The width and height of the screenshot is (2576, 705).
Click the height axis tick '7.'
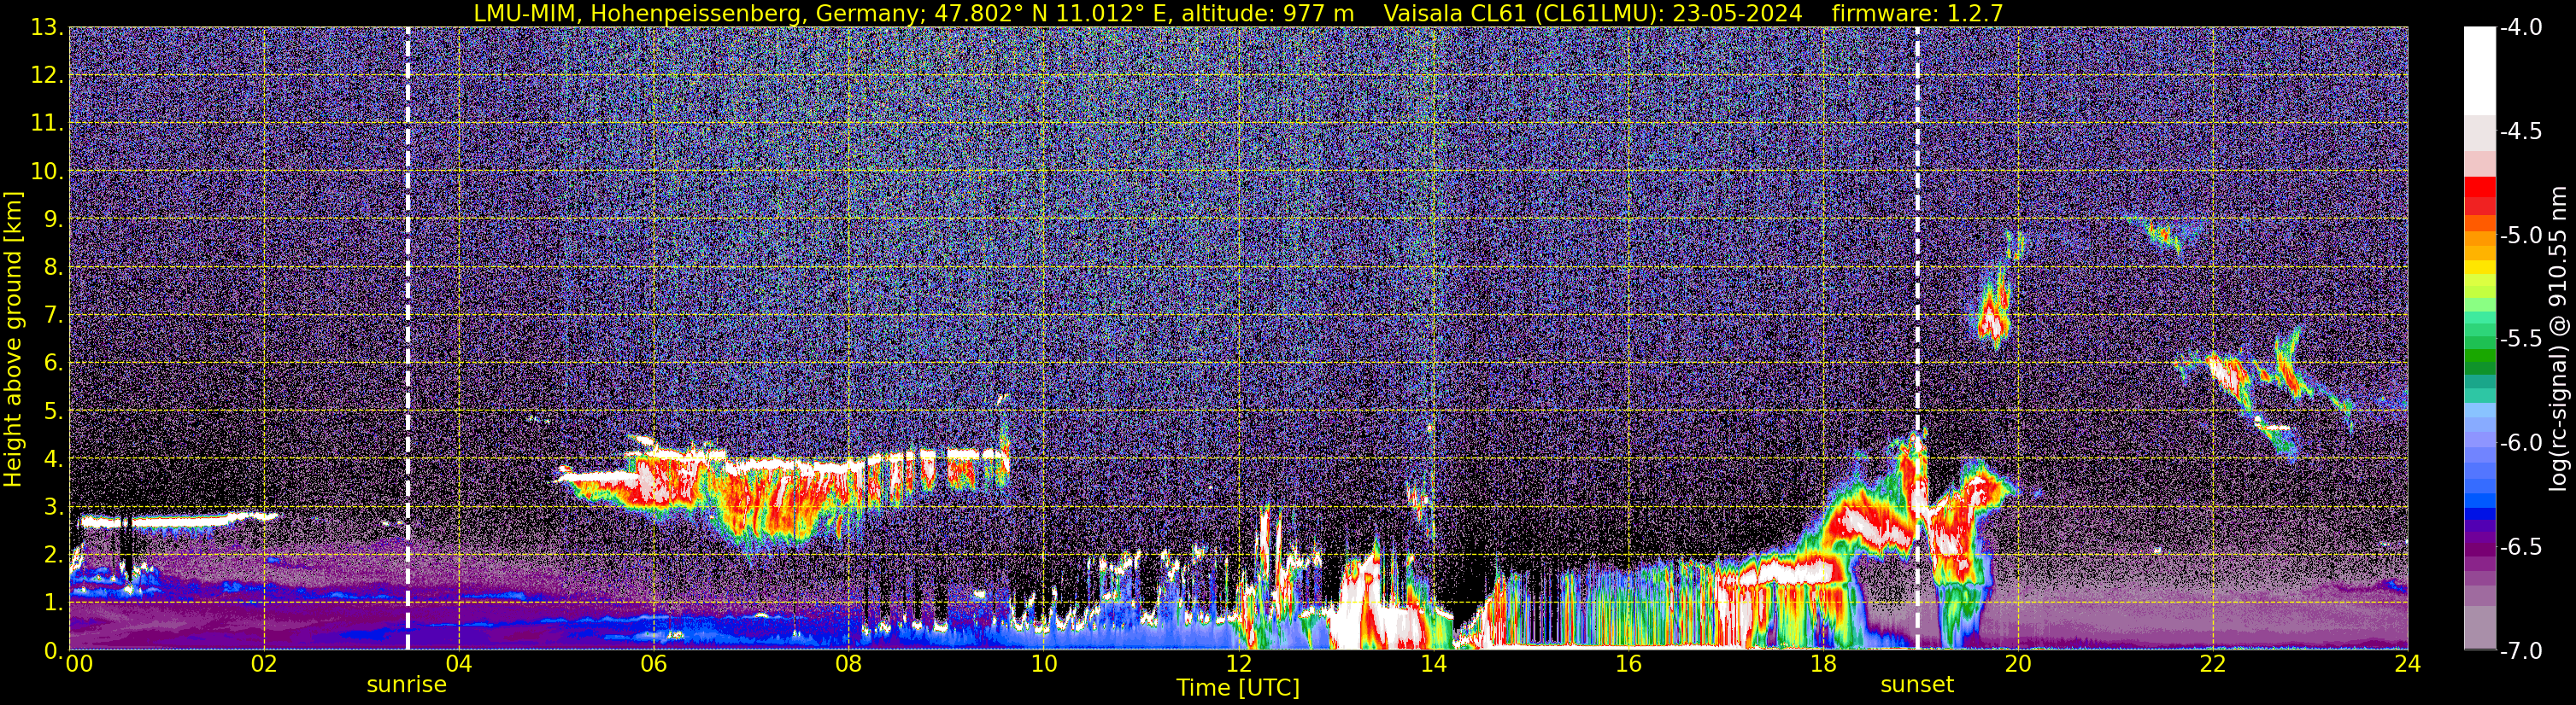(54, 315)
